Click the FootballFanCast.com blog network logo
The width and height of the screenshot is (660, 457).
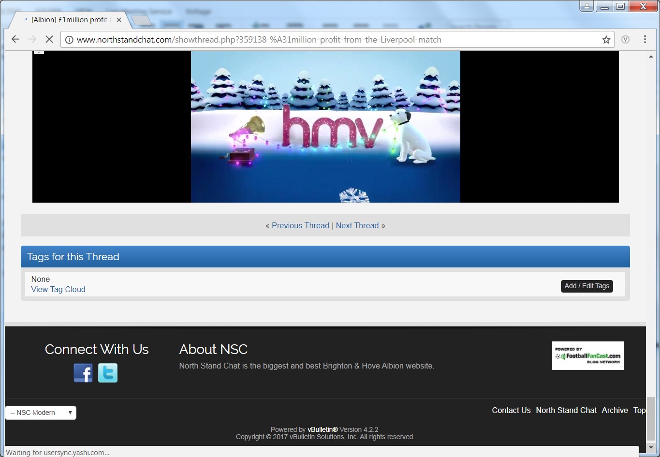(x=587, y=355)
